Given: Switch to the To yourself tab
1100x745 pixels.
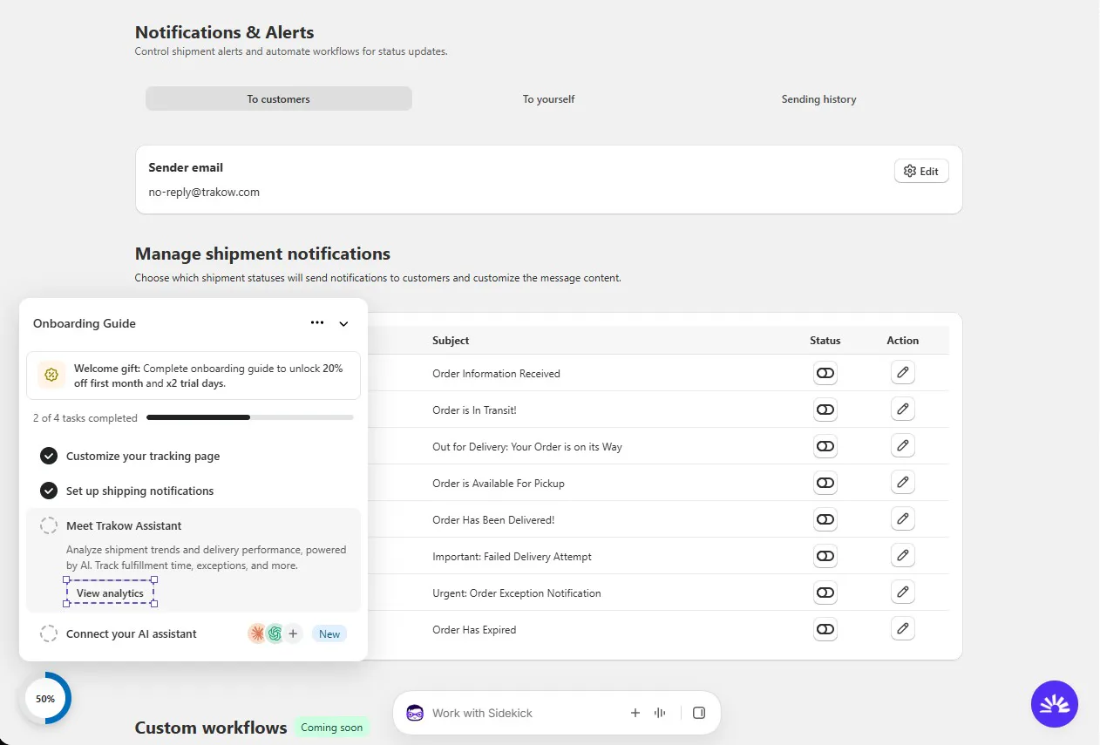Looking at the screenshot, I should coord(549,98).
